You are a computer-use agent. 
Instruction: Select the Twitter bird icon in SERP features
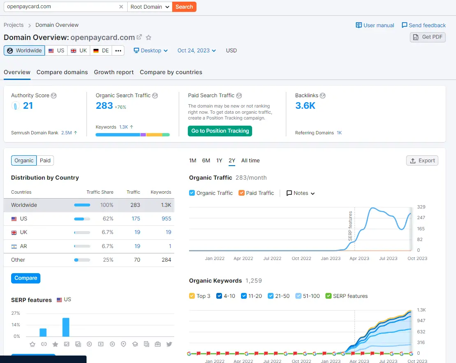point(169,344)
